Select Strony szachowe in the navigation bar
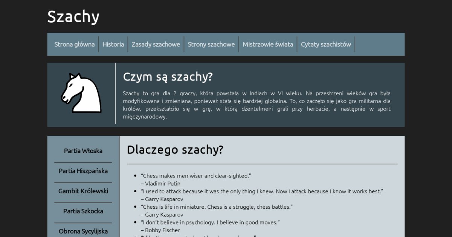452x237 pixels. [211, 44]
